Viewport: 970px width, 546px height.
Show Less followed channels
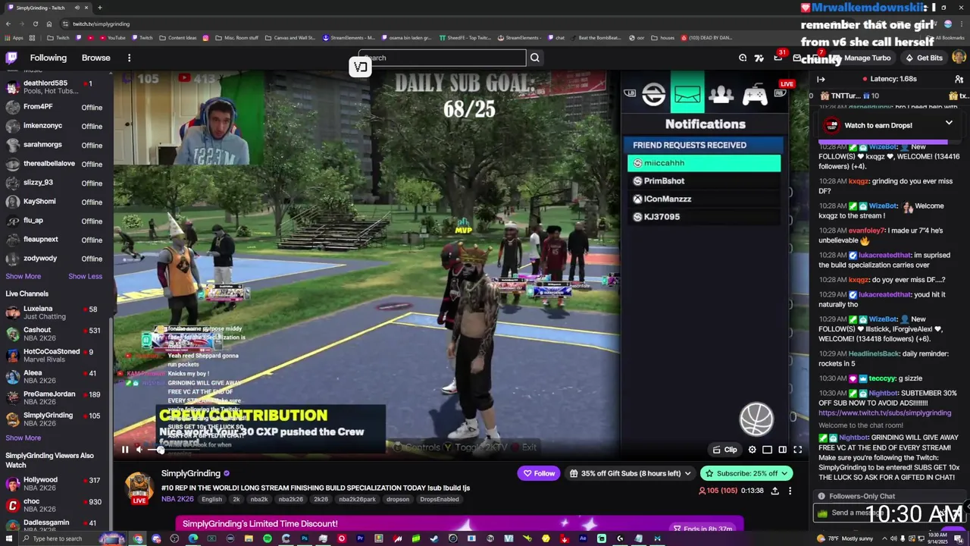click(x=85, y=276)
